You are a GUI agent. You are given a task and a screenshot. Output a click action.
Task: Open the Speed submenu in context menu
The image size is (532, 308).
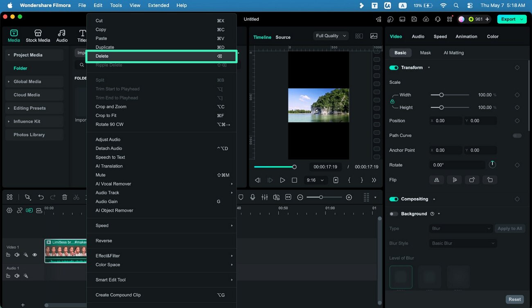tap(161, 226)
